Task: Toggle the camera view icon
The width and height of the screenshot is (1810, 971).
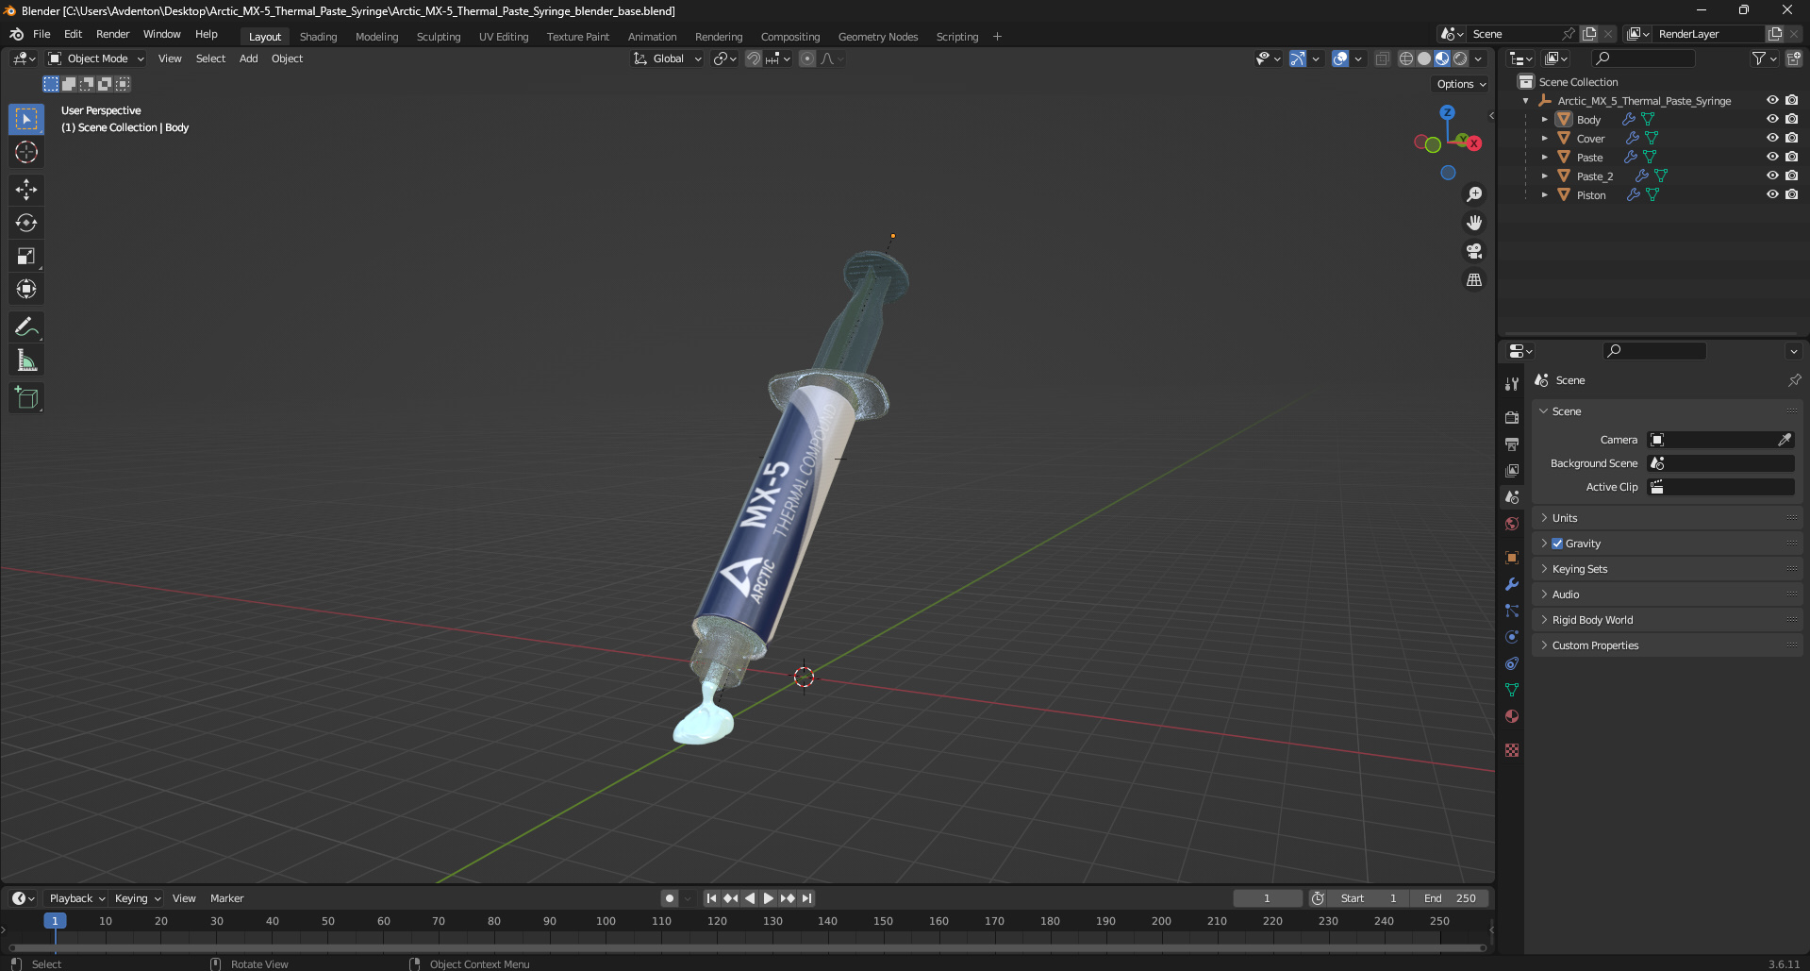Action: coord(1474,251)
